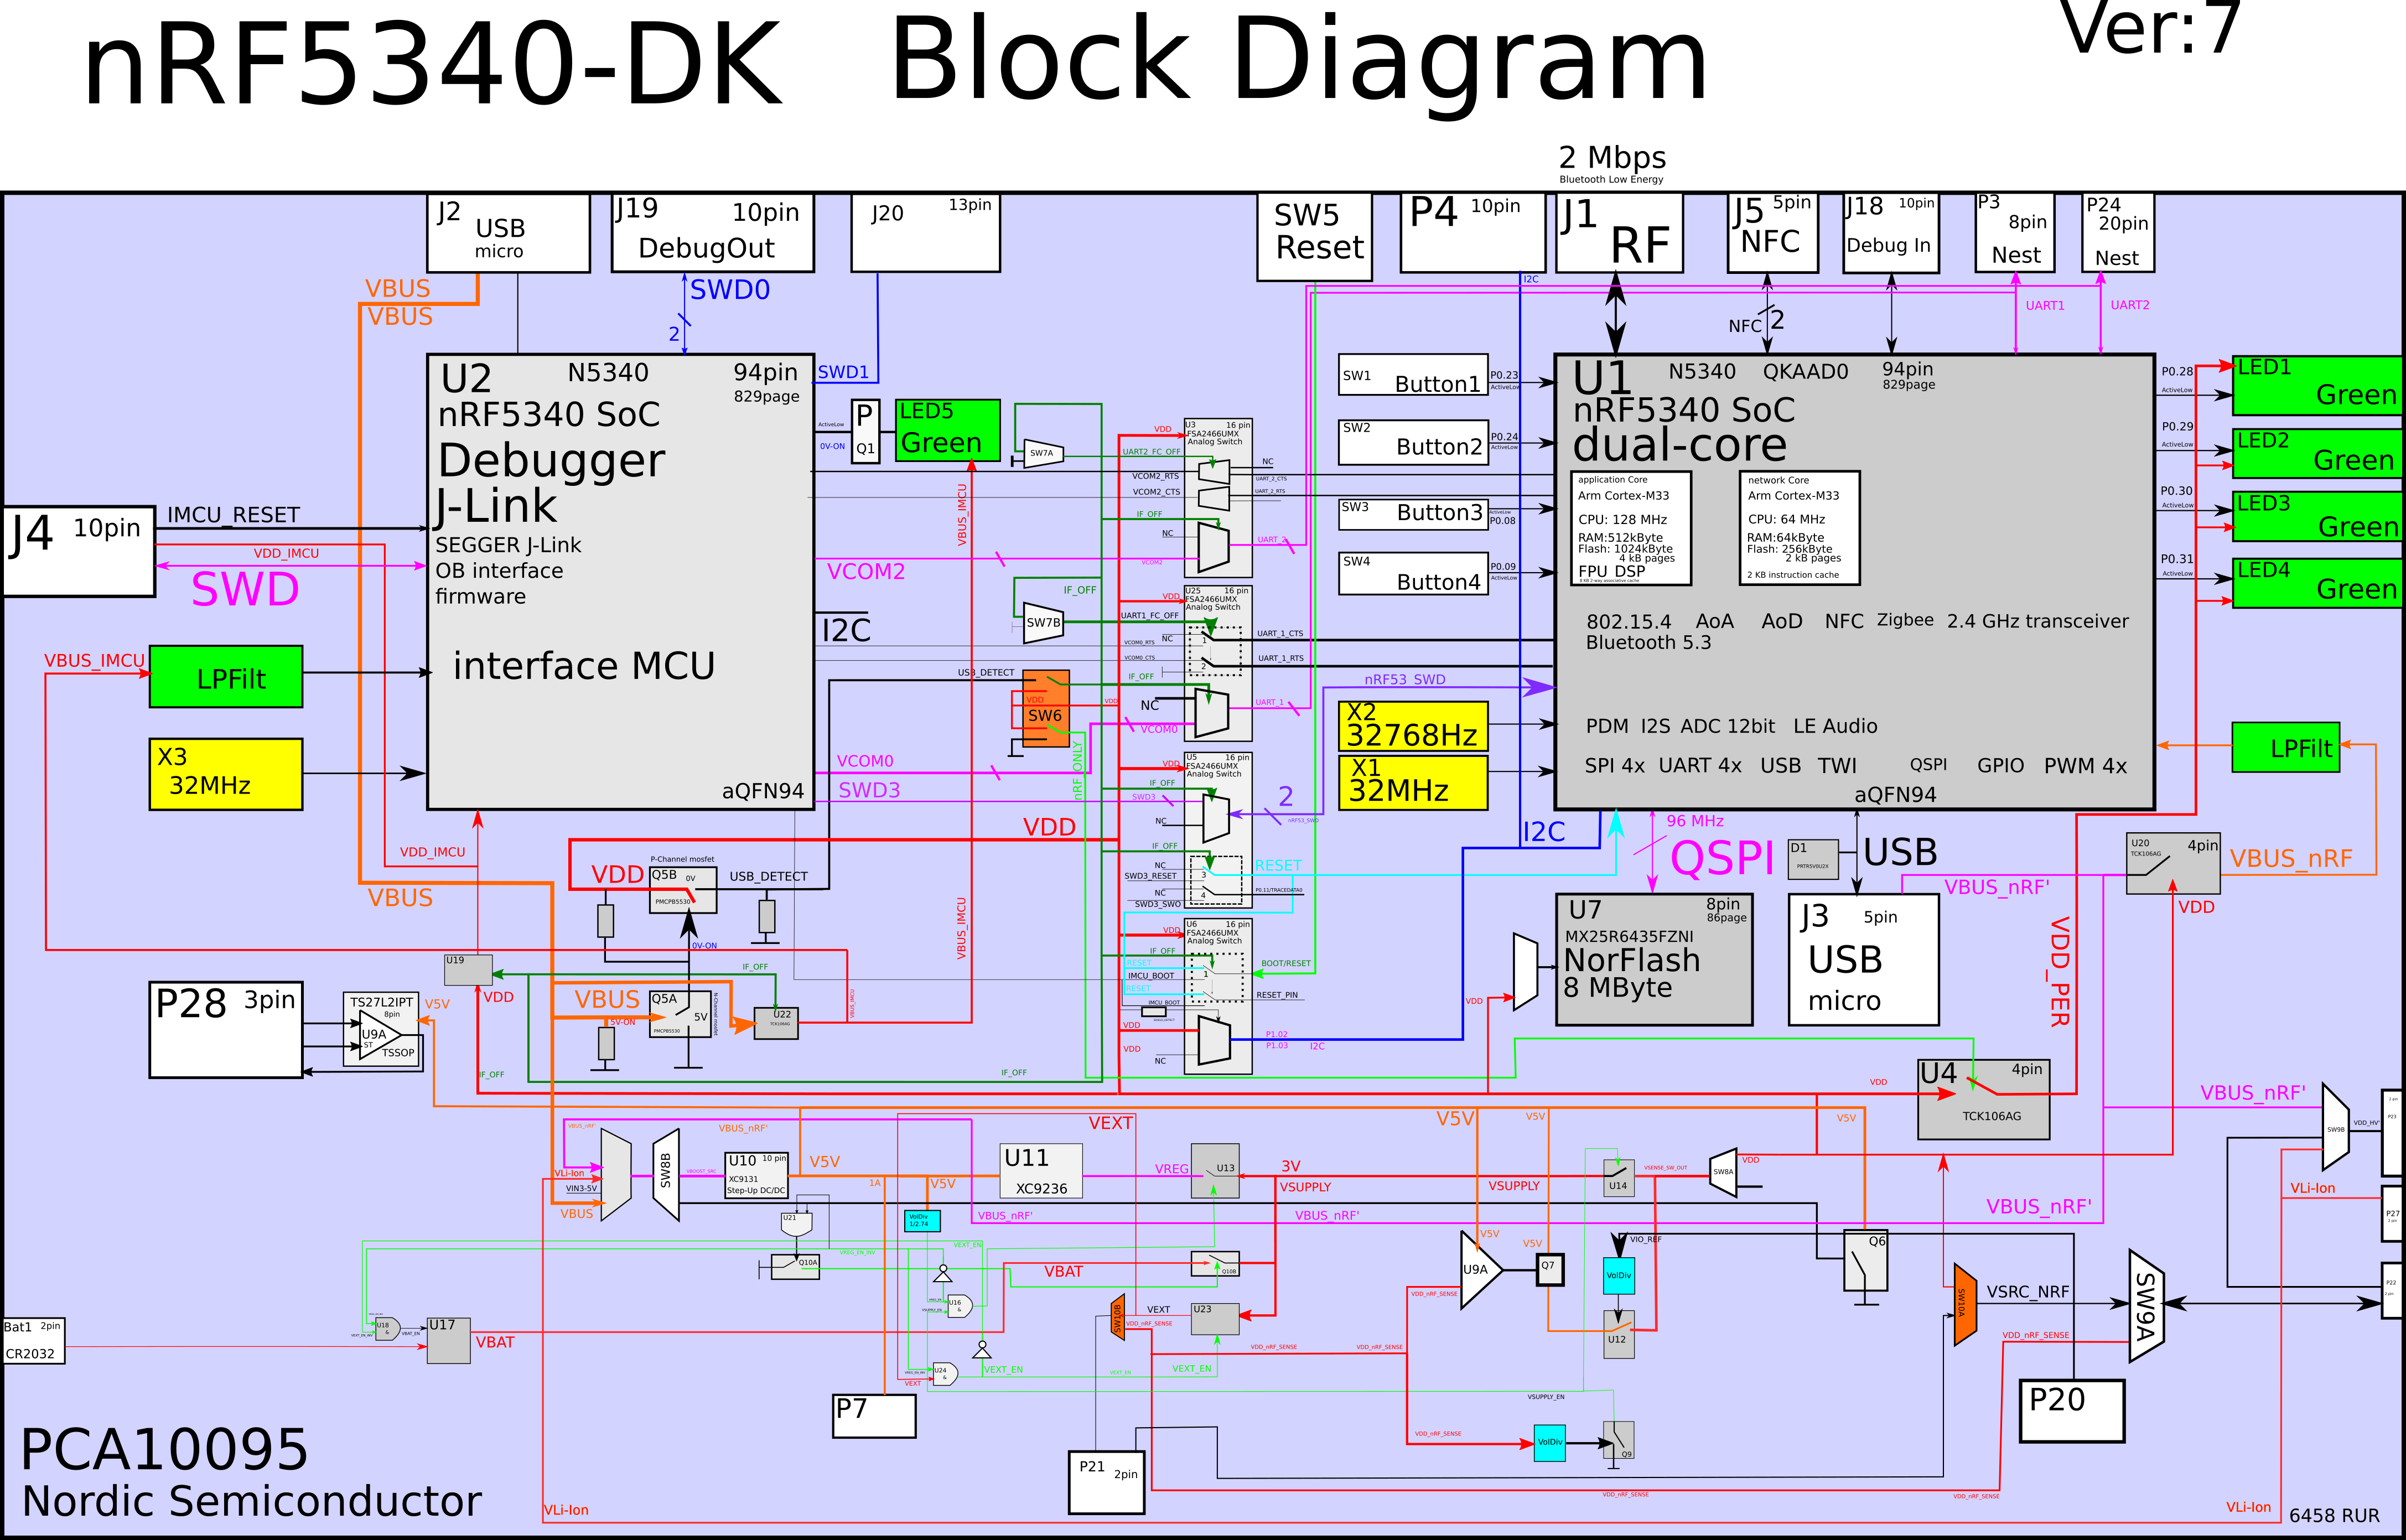Click the U3 FSA2466UMX Analog Switch block
This screenshot has width=2406, height=1540.
(1218, 497)
